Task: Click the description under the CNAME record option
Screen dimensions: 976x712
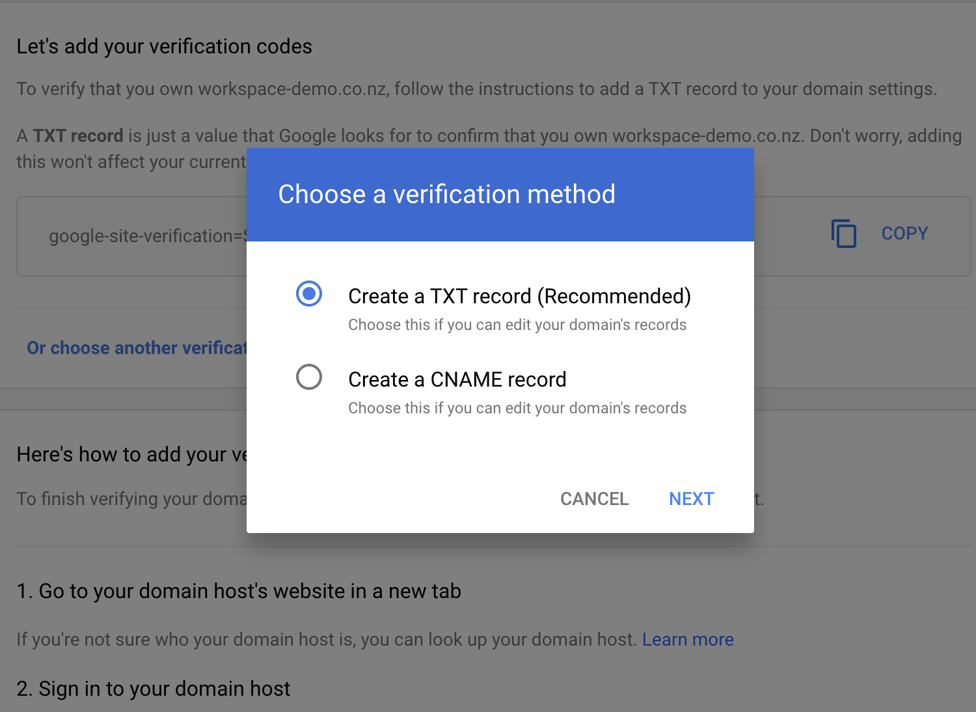Action: (517, 408)
